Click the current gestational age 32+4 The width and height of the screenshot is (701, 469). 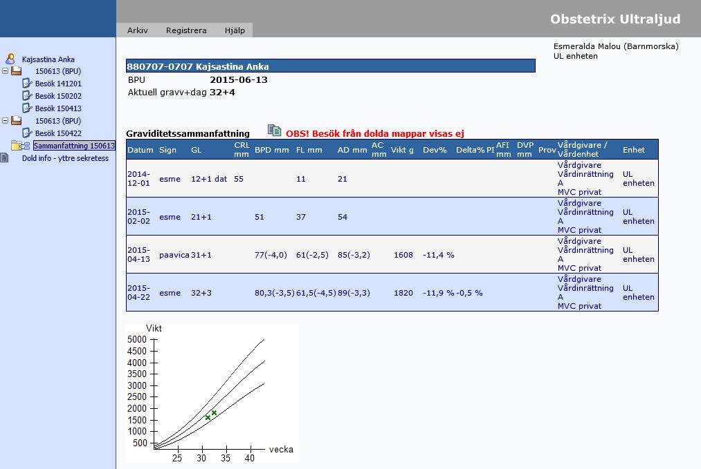(222, 93)
